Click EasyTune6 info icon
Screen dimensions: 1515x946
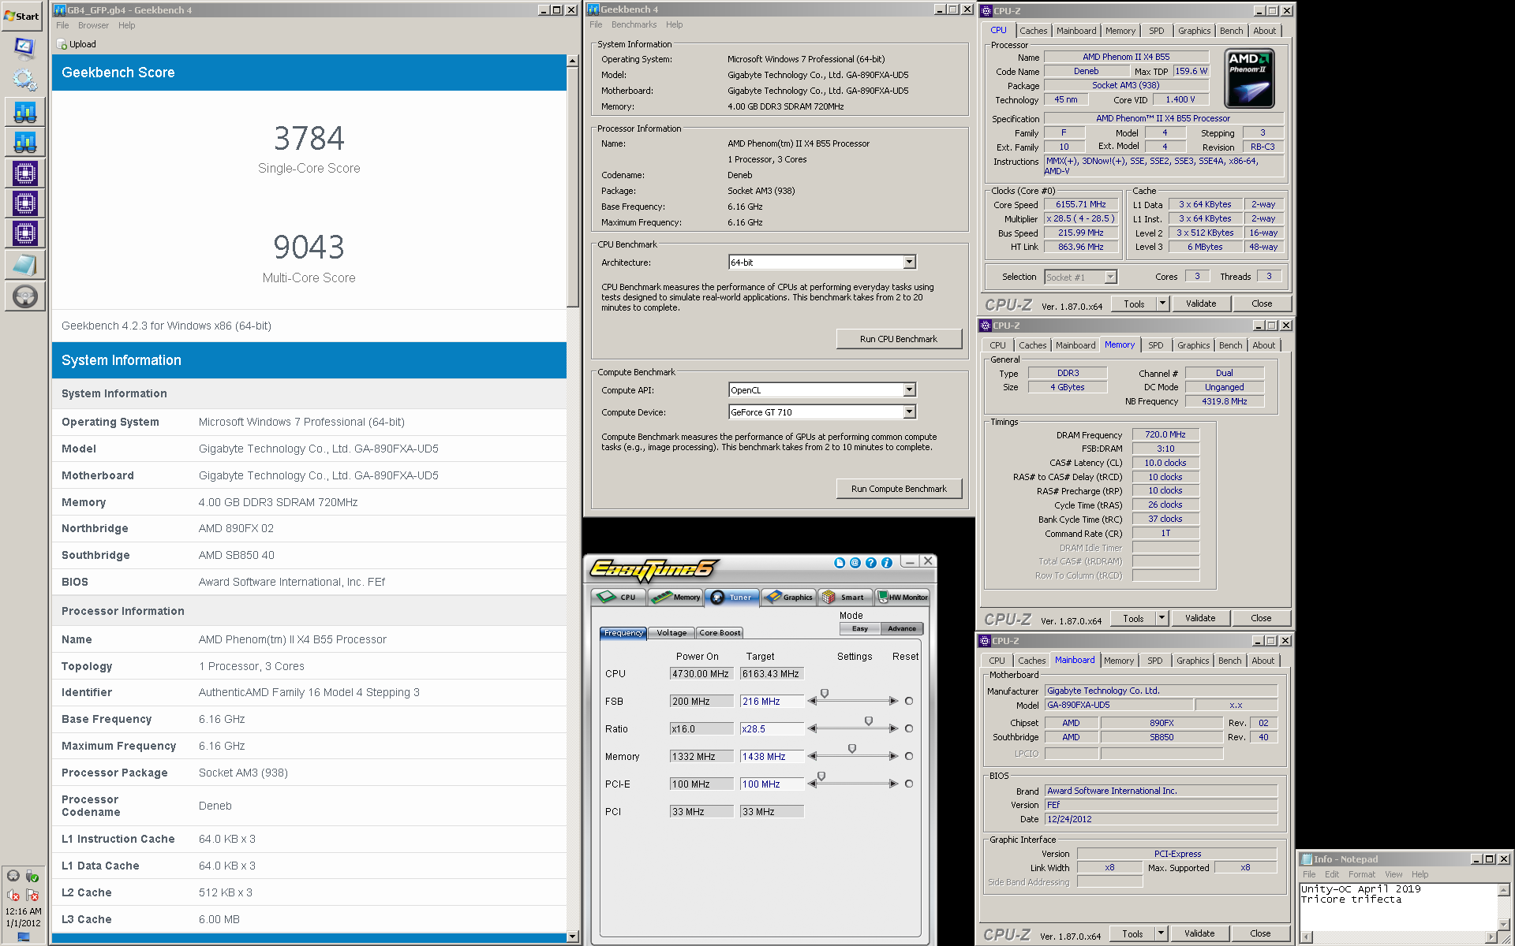(x=886, y=563)
